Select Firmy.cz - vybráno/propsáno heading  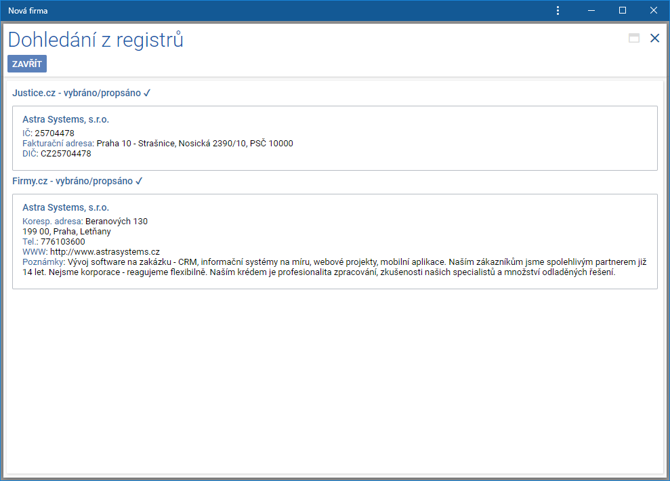(77, 181)
